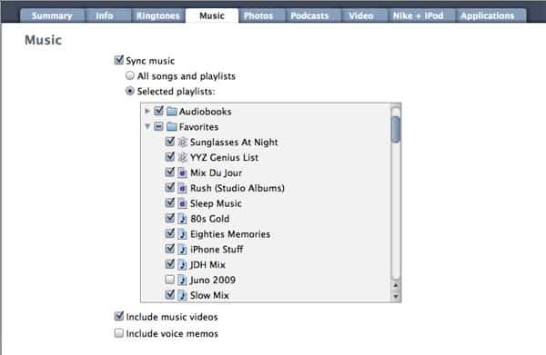Click playlist note icon for Eighties Memories
546x355 pixels.
click(183, 233)
